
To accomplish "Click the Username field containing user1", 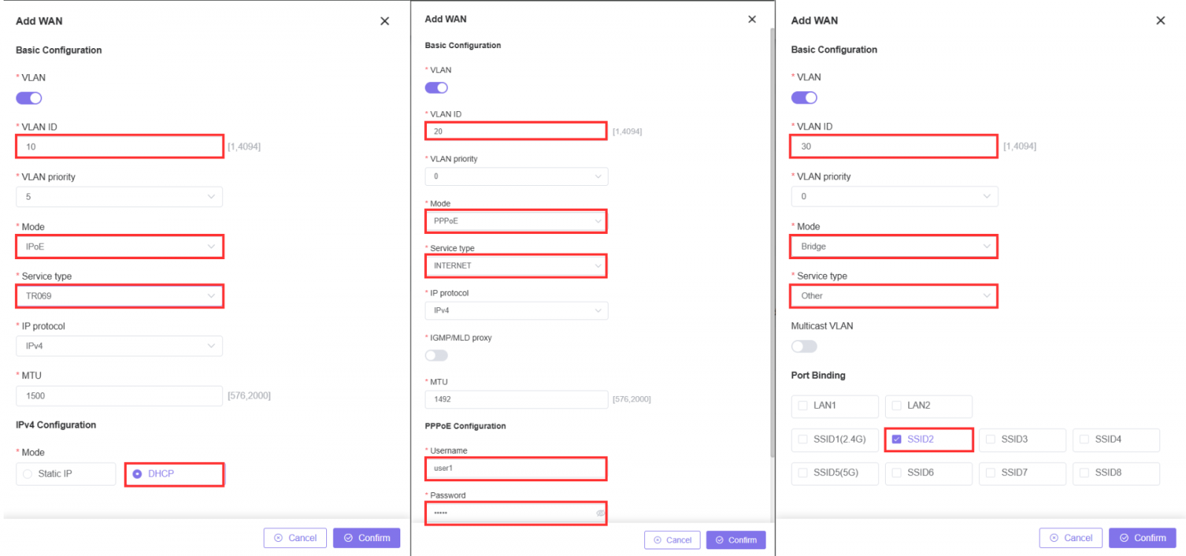I will click(516, 469).
